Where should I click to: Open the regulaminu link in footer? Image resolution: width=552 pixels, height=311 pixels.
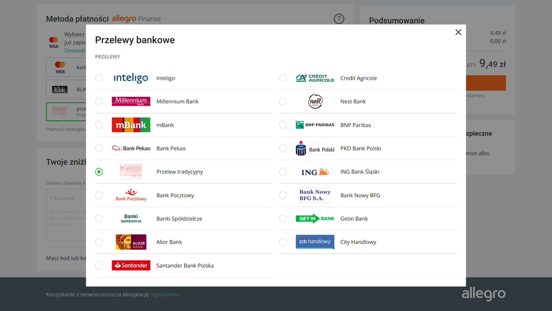(165, 294)
